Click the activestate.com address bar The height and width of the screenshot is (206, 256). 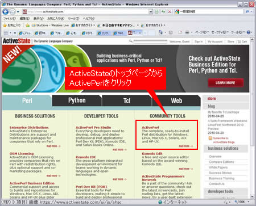[85, 11]
